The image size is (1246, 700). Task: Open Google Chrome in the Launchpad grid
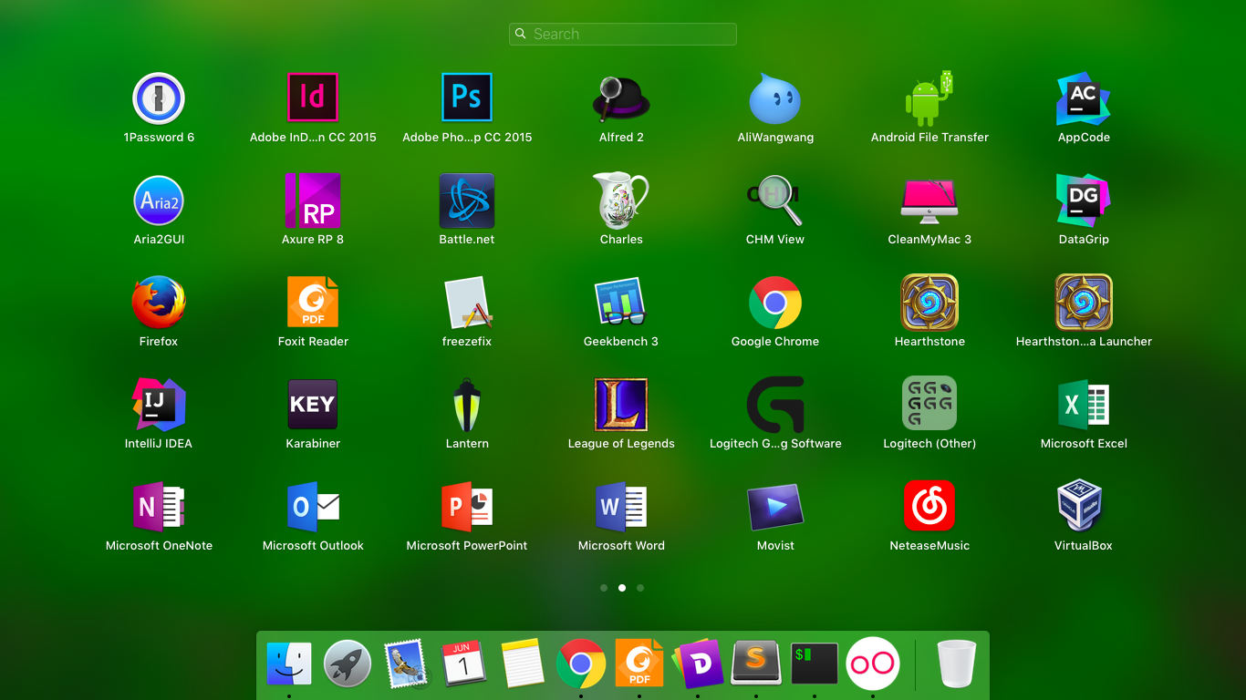(x=775, y=303)
